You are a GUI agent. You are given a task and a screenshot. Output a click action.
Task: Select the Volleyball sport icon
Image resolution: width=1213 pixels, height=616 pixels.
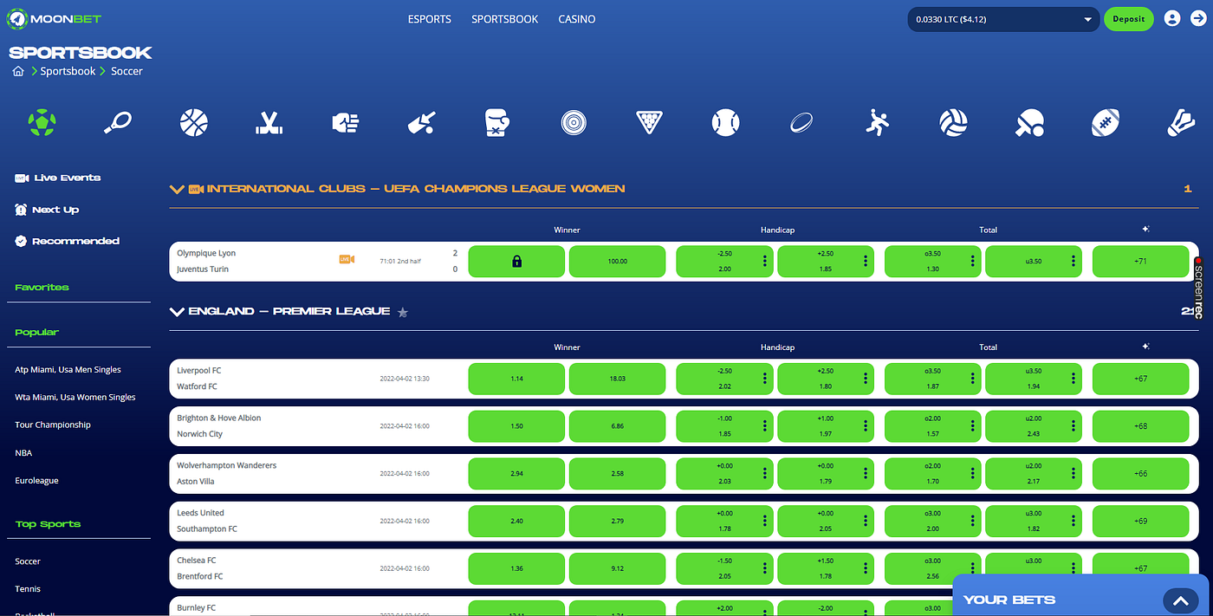[953, 122]
